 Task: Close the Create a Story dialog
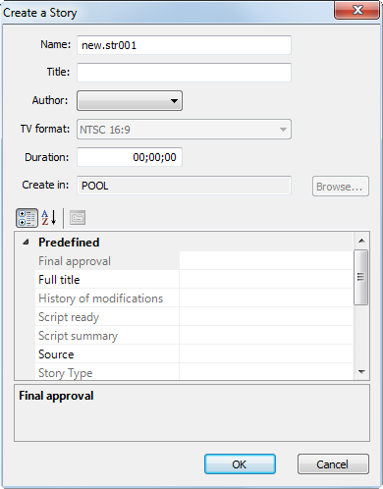point(356,11)
